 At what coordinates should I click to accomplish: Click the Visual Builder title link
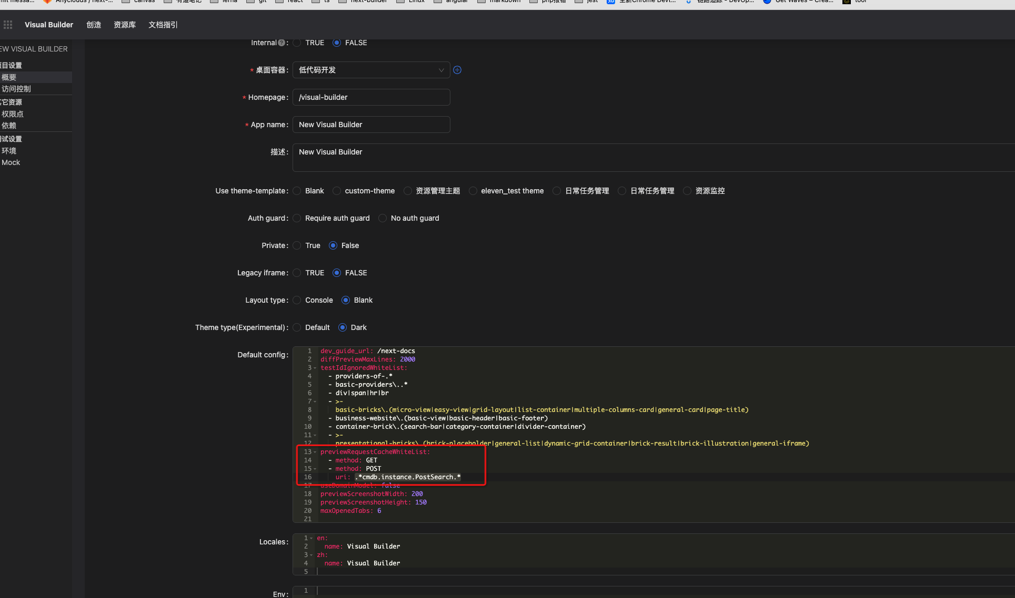coord(49,25)
